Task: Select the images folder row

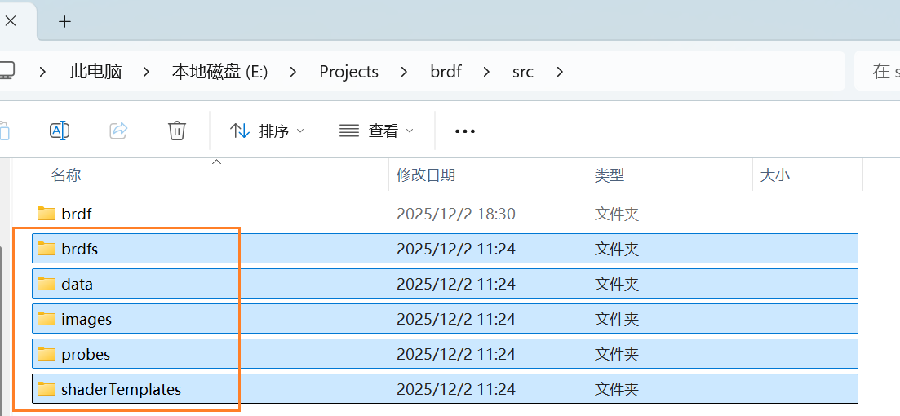Action: 86,319
